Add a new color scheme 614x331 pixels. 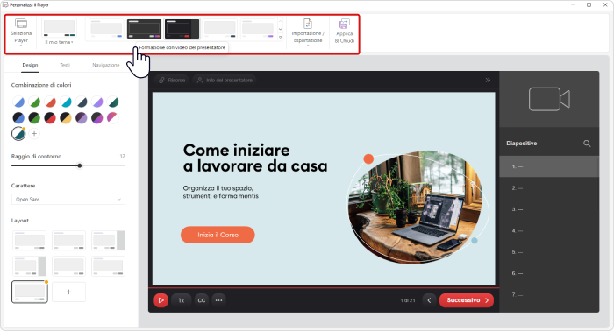click(34, 134)
